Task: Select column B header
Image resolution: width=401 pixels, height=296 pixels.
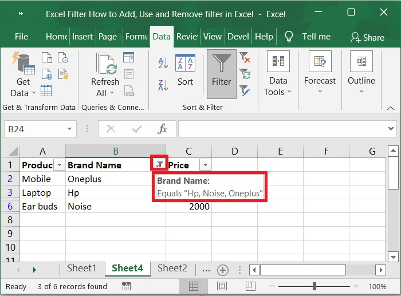Action: tap(116, 151)
